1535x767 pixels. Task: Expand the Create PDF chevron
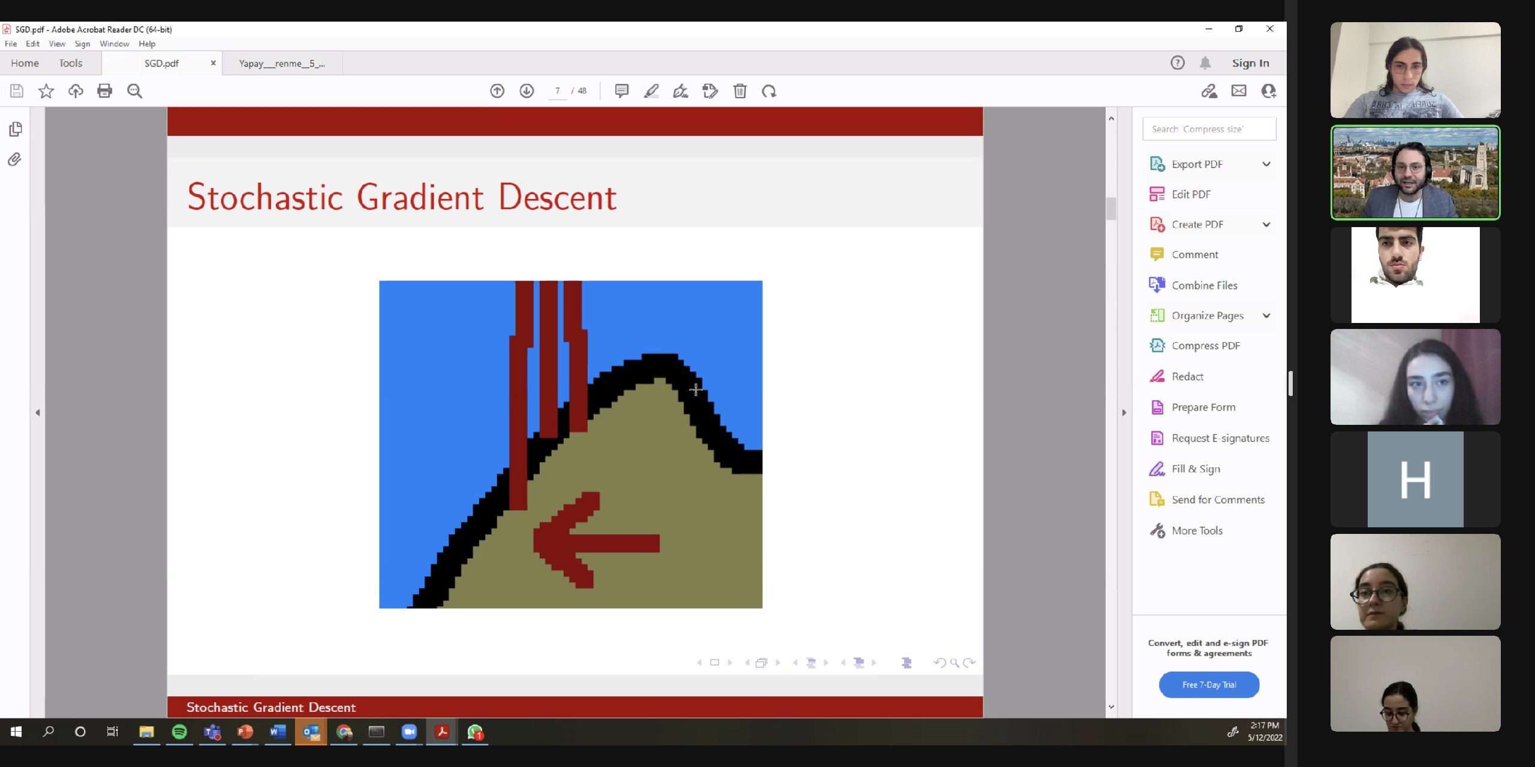click(1266, 225)
